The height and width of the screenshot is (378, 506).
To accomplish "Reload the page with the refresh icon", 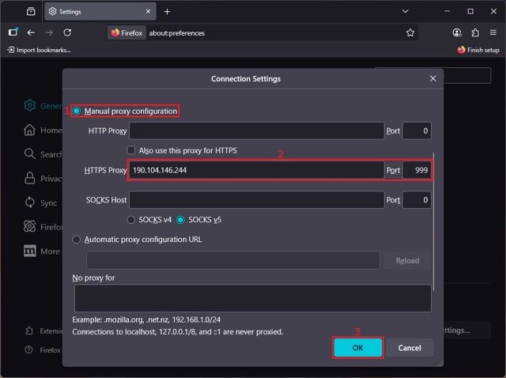I will click(x=67, y=32).
